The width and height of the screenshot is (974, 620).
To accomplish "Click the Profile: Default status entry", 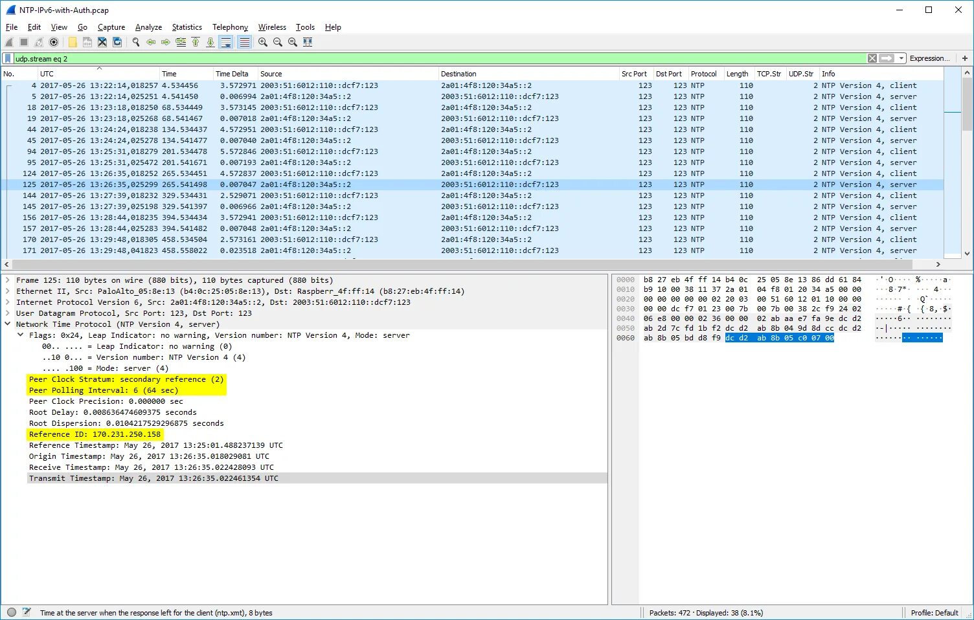I will [934, 613].
